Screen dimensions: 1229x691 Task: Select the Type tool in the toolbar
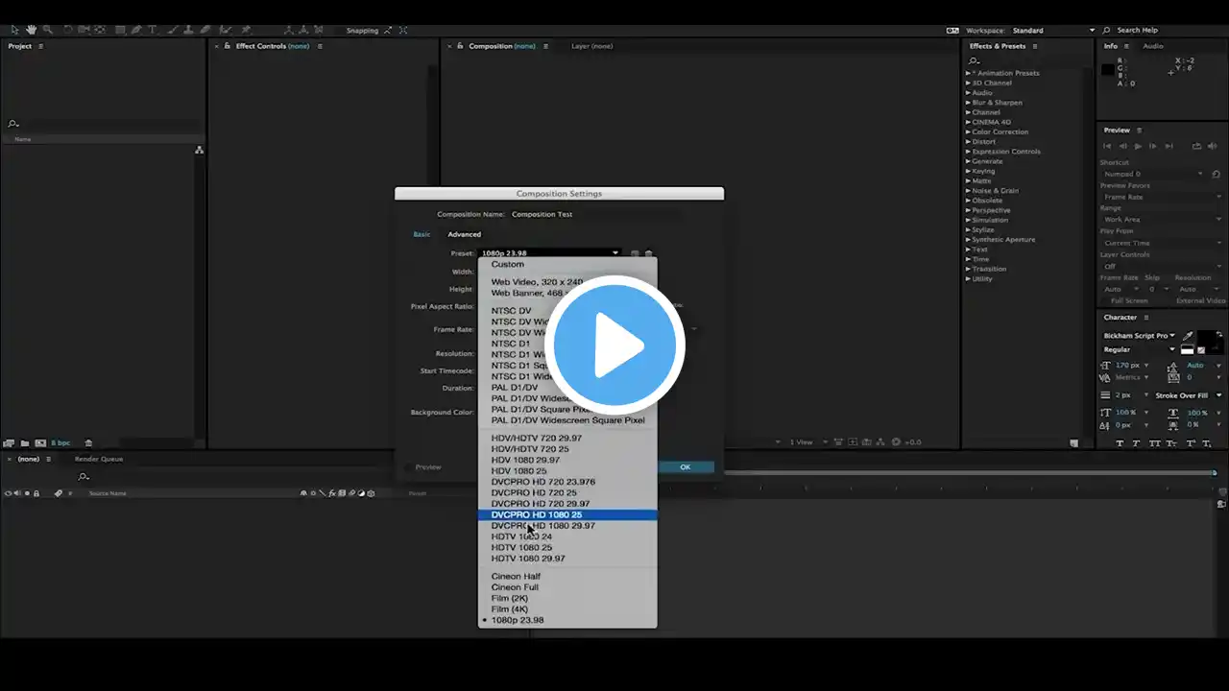(x=152, y=30)
